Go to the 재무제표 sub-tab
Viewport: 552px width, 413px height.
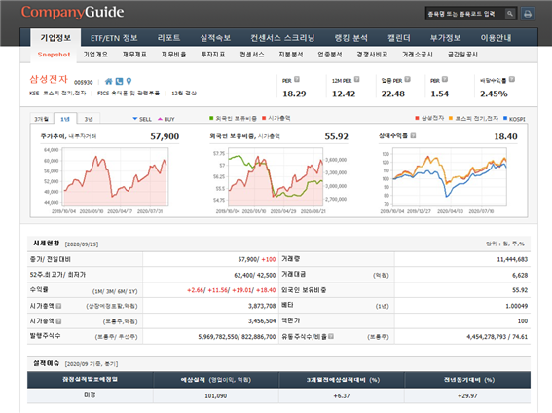(134, 55)
